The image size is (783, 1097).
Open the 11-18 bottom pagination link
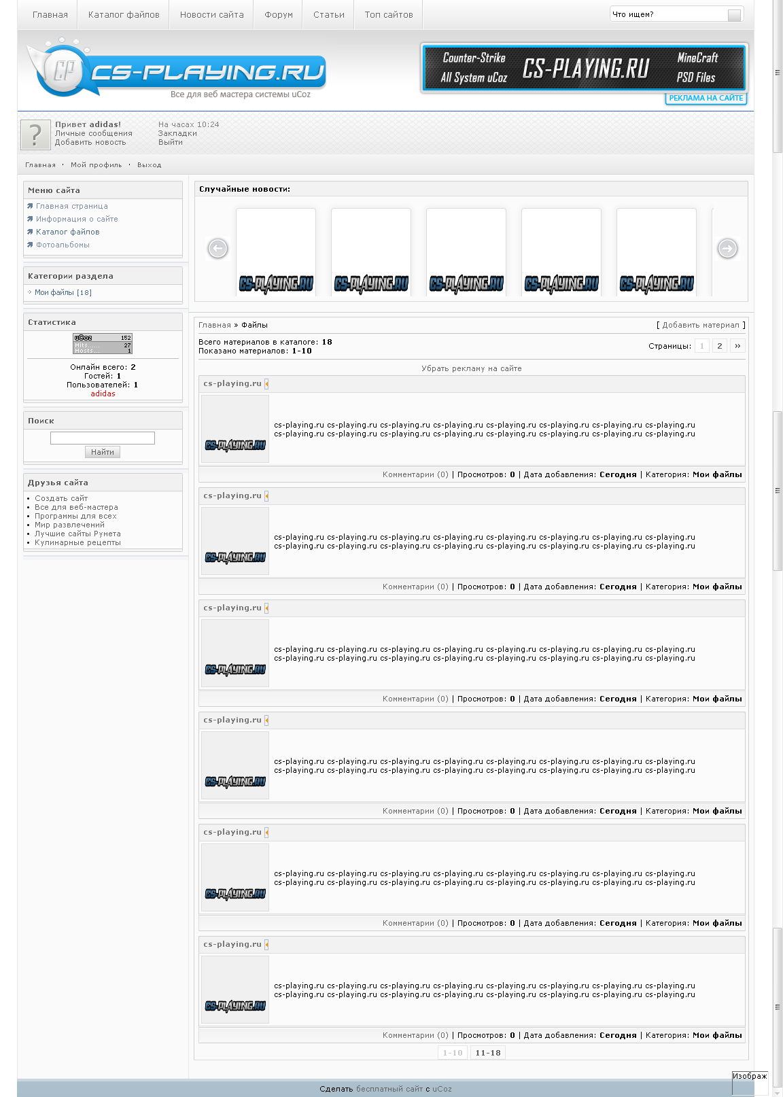coord(488,1053)
